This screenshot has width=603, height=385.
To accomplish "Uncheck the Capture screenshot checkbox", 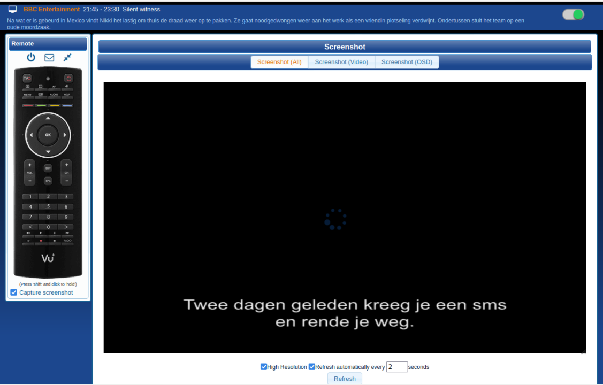I will click(13, 292).
